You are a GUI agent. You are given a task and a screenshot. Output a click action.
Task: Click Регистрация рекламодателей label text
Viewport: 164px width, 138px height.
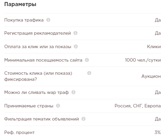[38, 33]
